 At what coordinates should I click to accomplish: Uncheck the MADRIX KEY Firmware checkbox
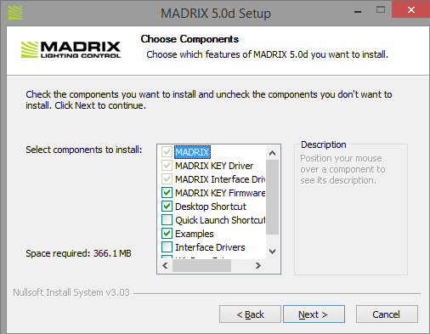point(167,192)
